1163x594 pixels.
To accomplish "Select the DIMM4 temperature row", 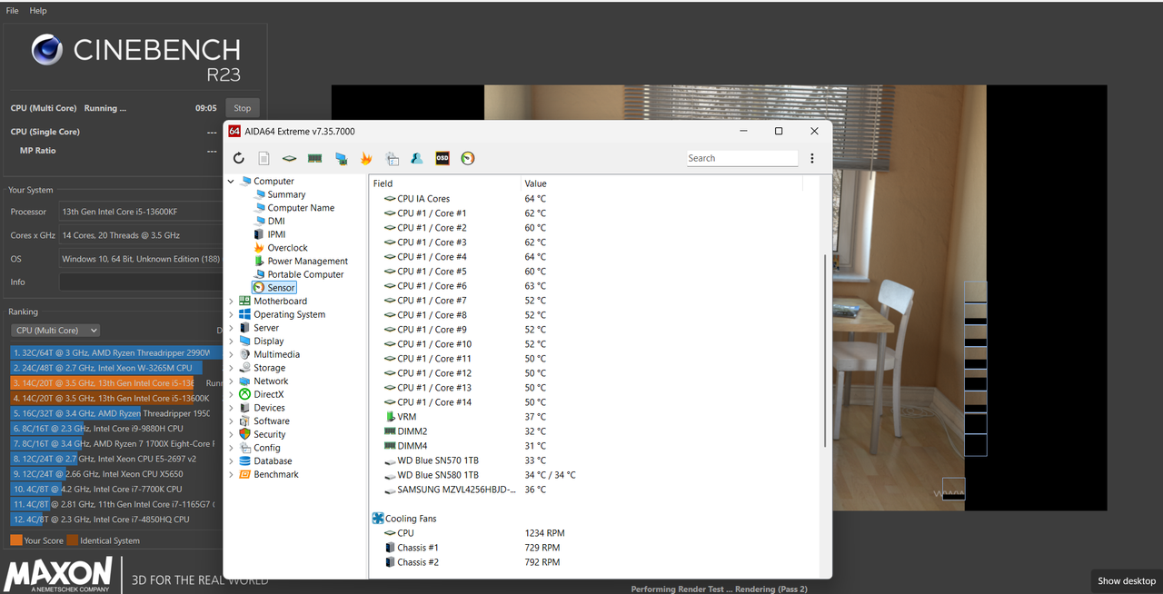I will tap(586, 446).
